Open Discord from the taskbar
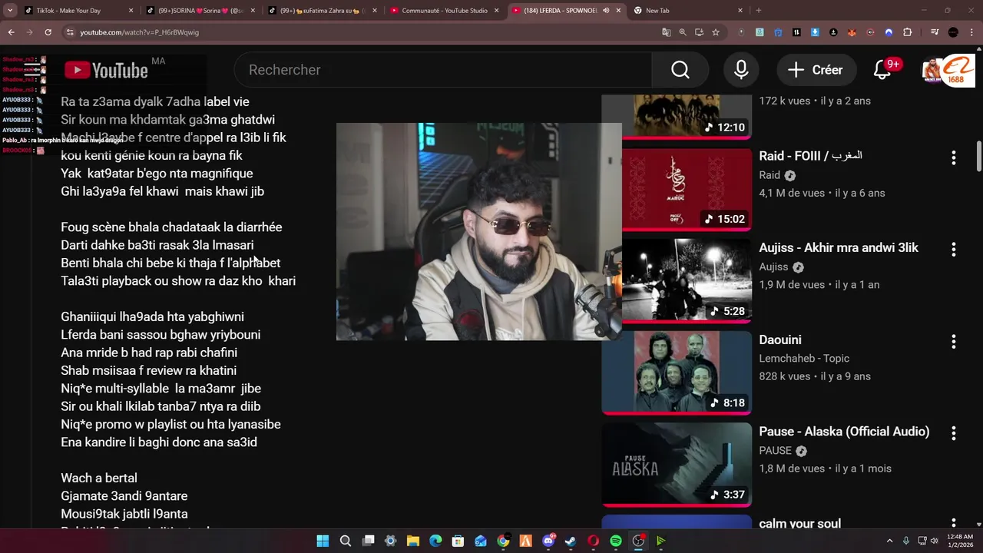983x553 pixels. coord(548,541)
